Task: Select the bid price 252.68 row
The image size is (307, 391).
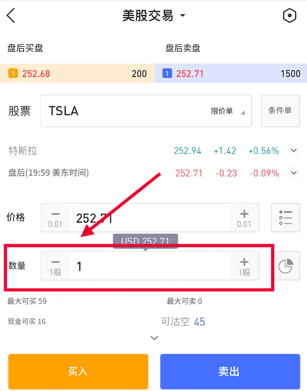Action: point(77,74)
